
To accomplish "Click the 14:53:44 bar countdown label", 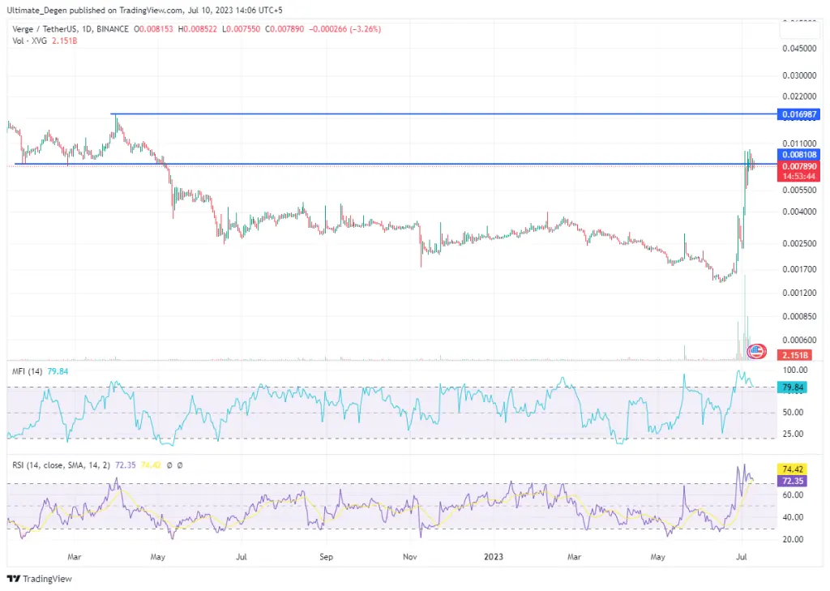I will (798, 177).
